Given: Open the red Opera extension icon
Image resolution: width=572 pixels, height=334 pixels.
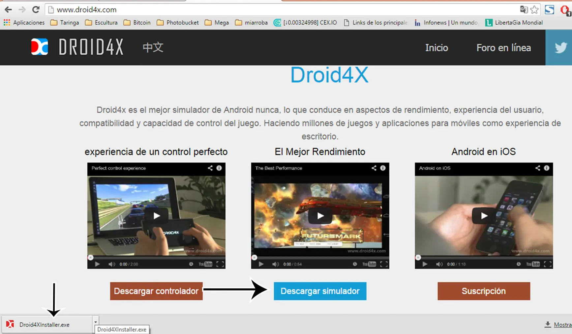Looking at the screenshot, I should click(x=565, y=10).
